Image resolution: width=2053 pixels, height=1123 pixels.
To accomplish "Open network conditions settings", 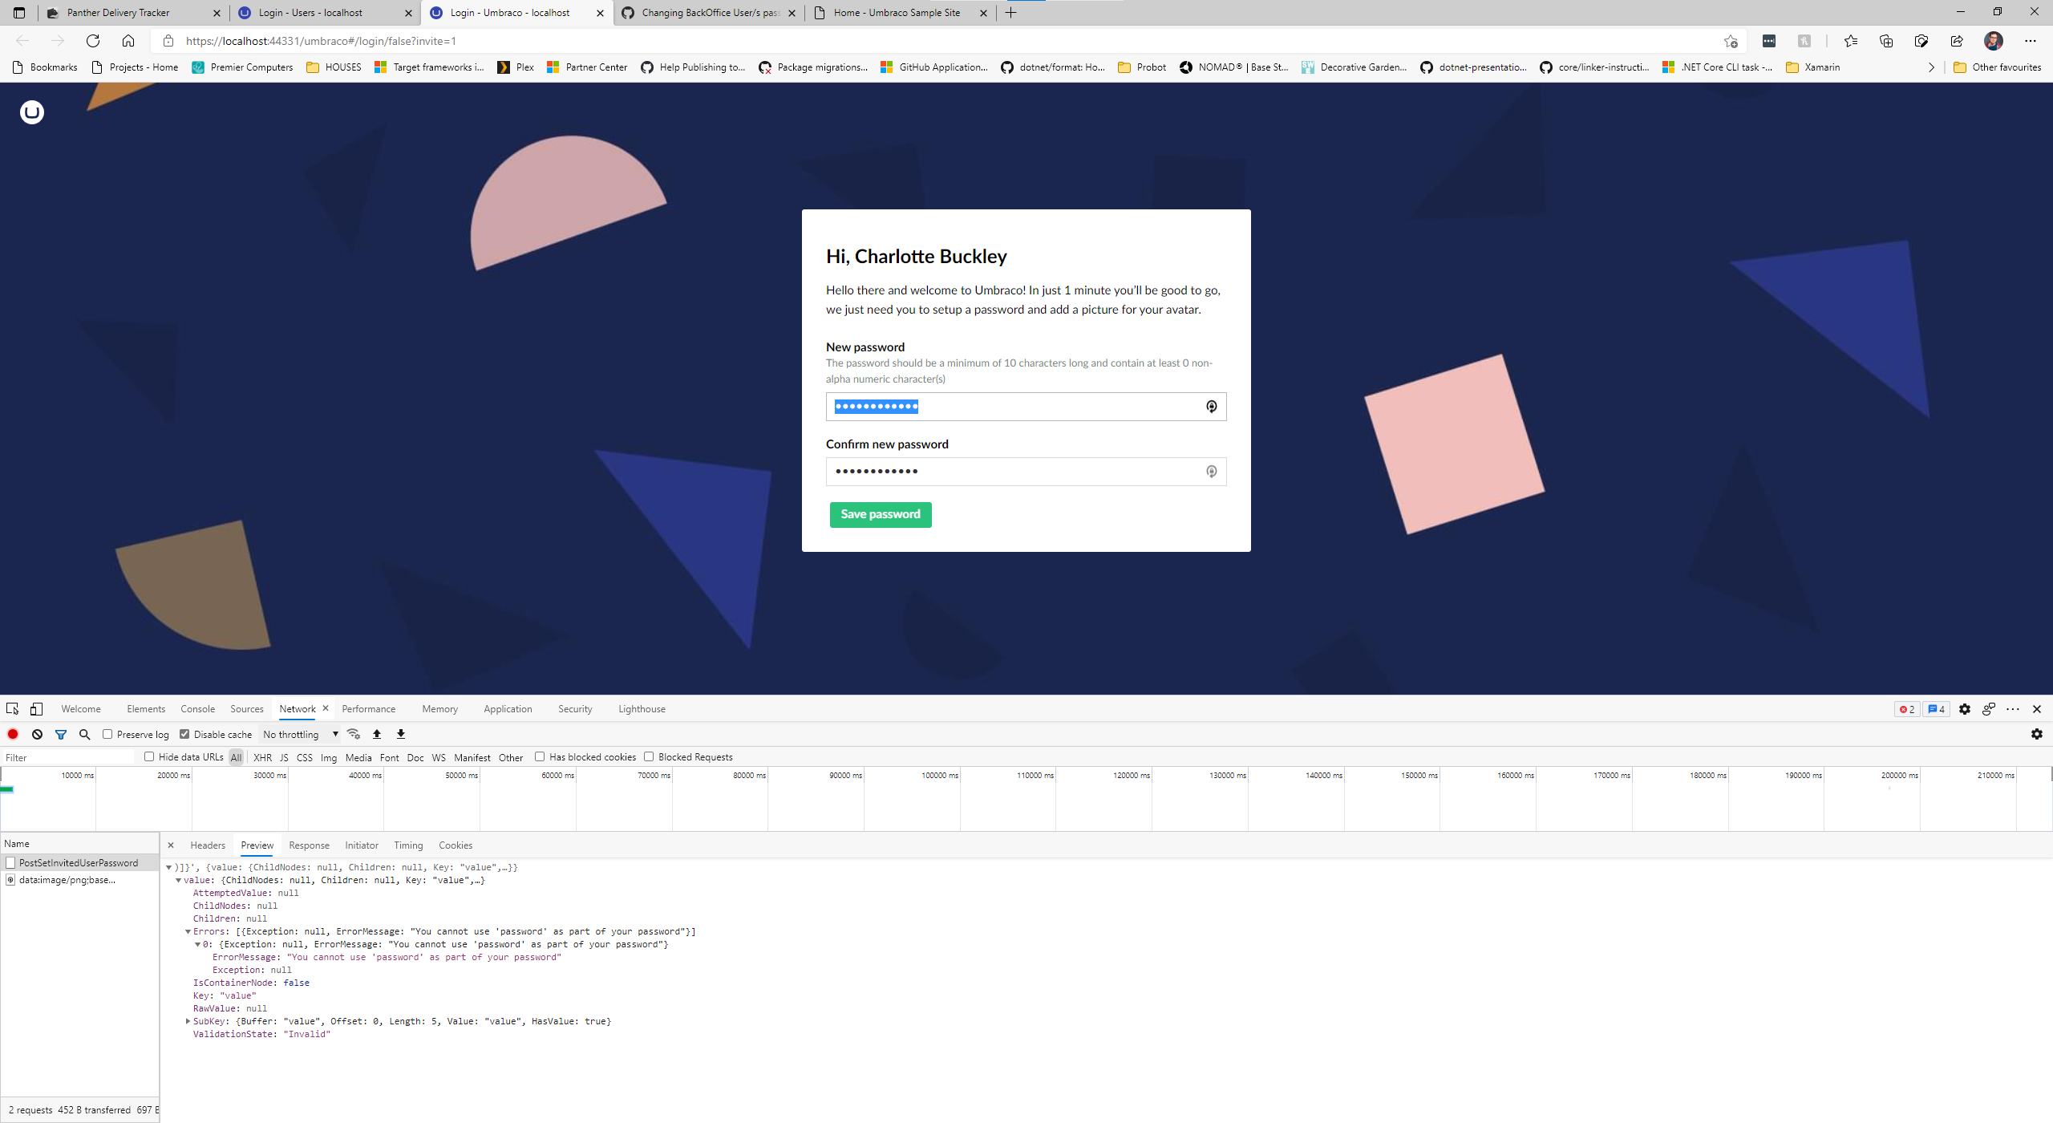I will [x=354, y=734].
